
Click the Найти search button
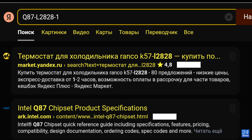tap(244, 17)
